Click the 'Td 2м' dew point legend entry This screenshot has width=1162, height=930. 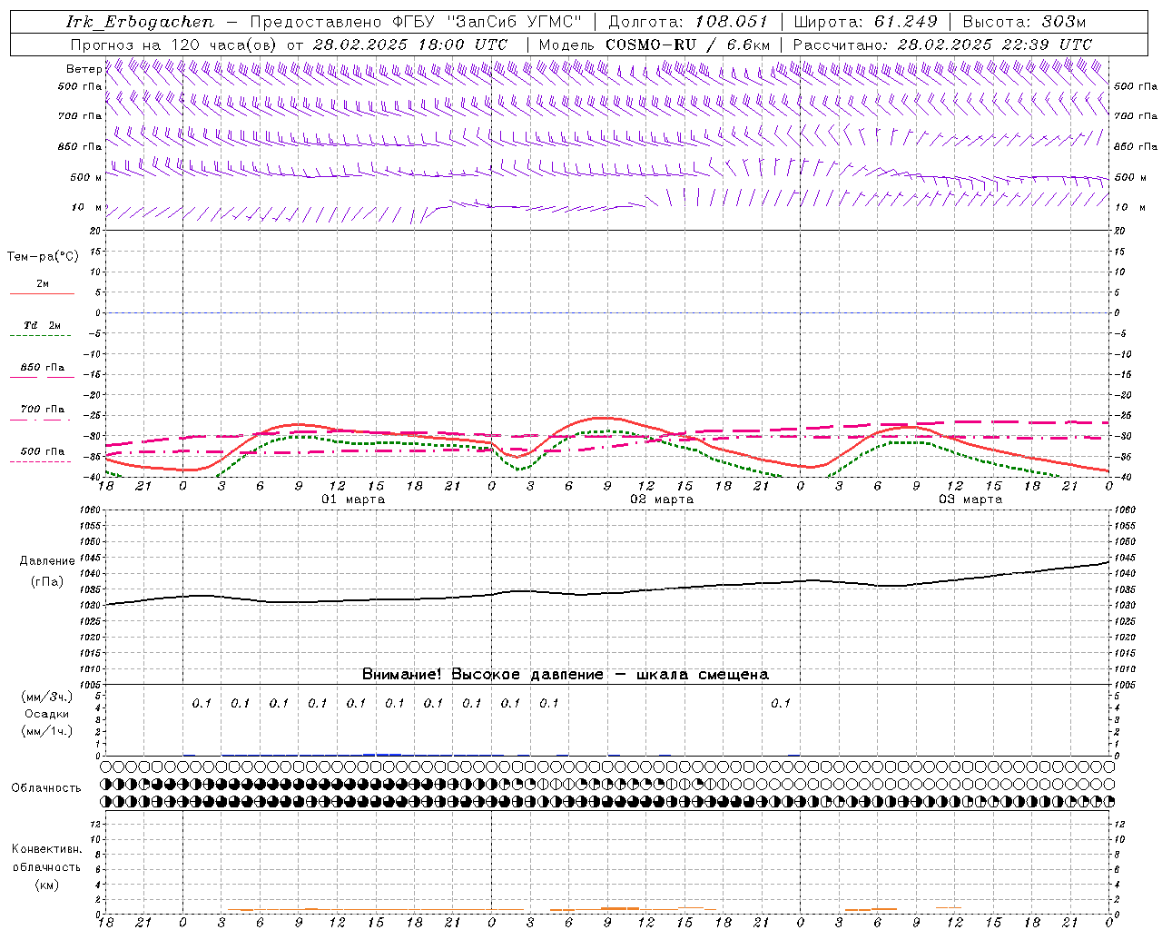(43, 325)
